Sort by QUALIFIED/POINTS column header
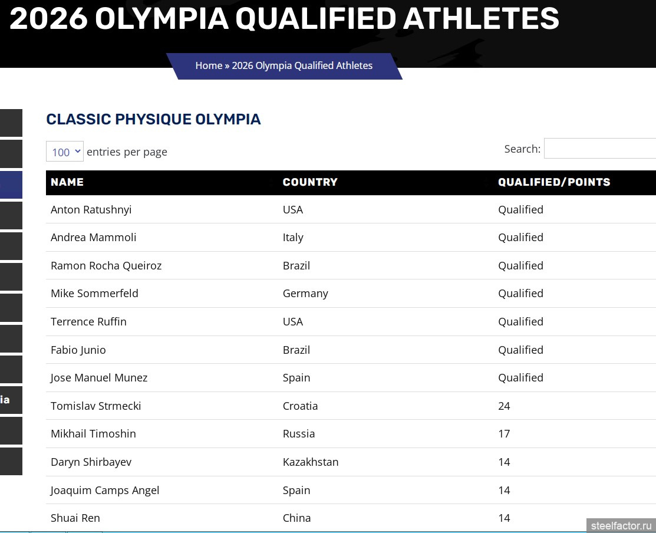Viewport: 656px width, 533px height. pos(554,182)
